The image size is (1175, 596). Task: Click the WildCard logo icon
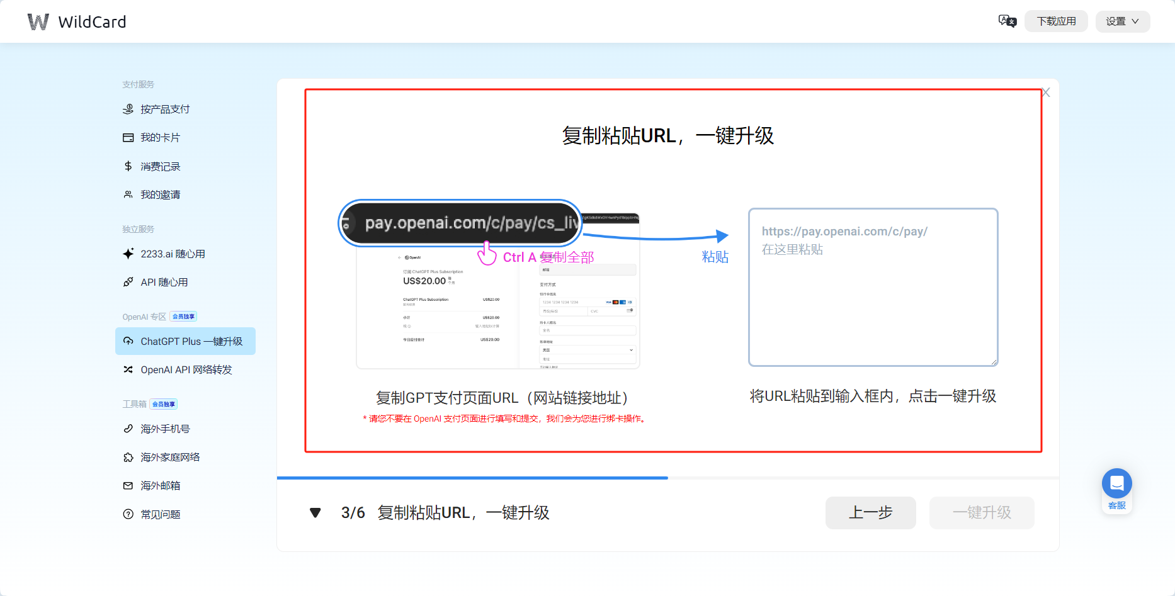38,22
